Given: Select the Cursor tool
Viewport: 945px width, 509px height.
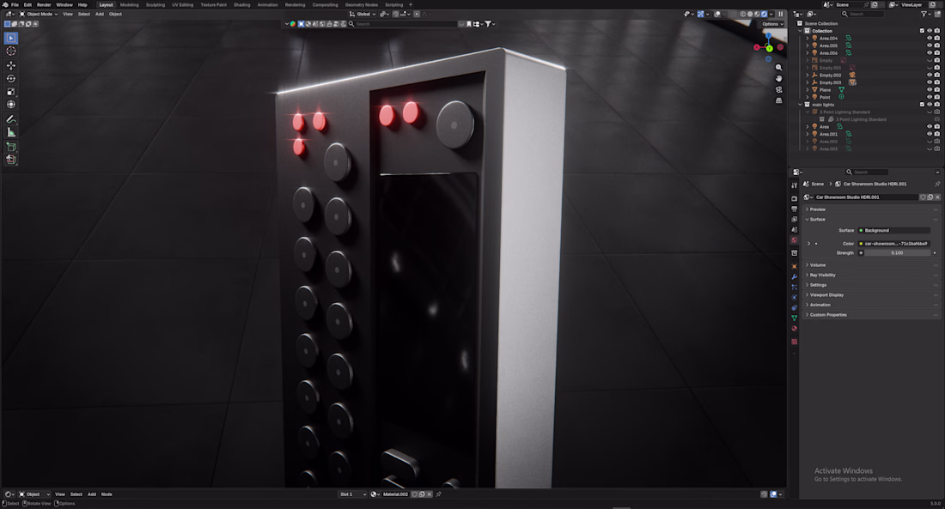Looking at the screenshot, I should [11, 52].
